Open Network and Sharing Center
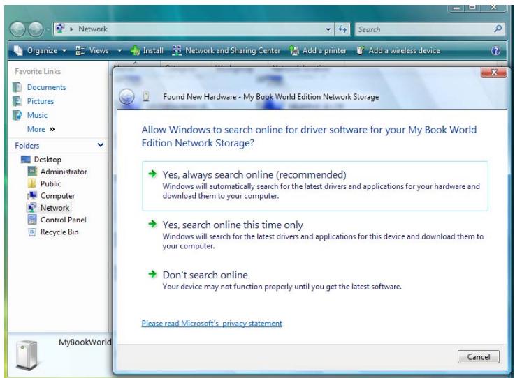The height and width of the screenshot is (378, 515). pyautogui.click(x=226, y=50)
